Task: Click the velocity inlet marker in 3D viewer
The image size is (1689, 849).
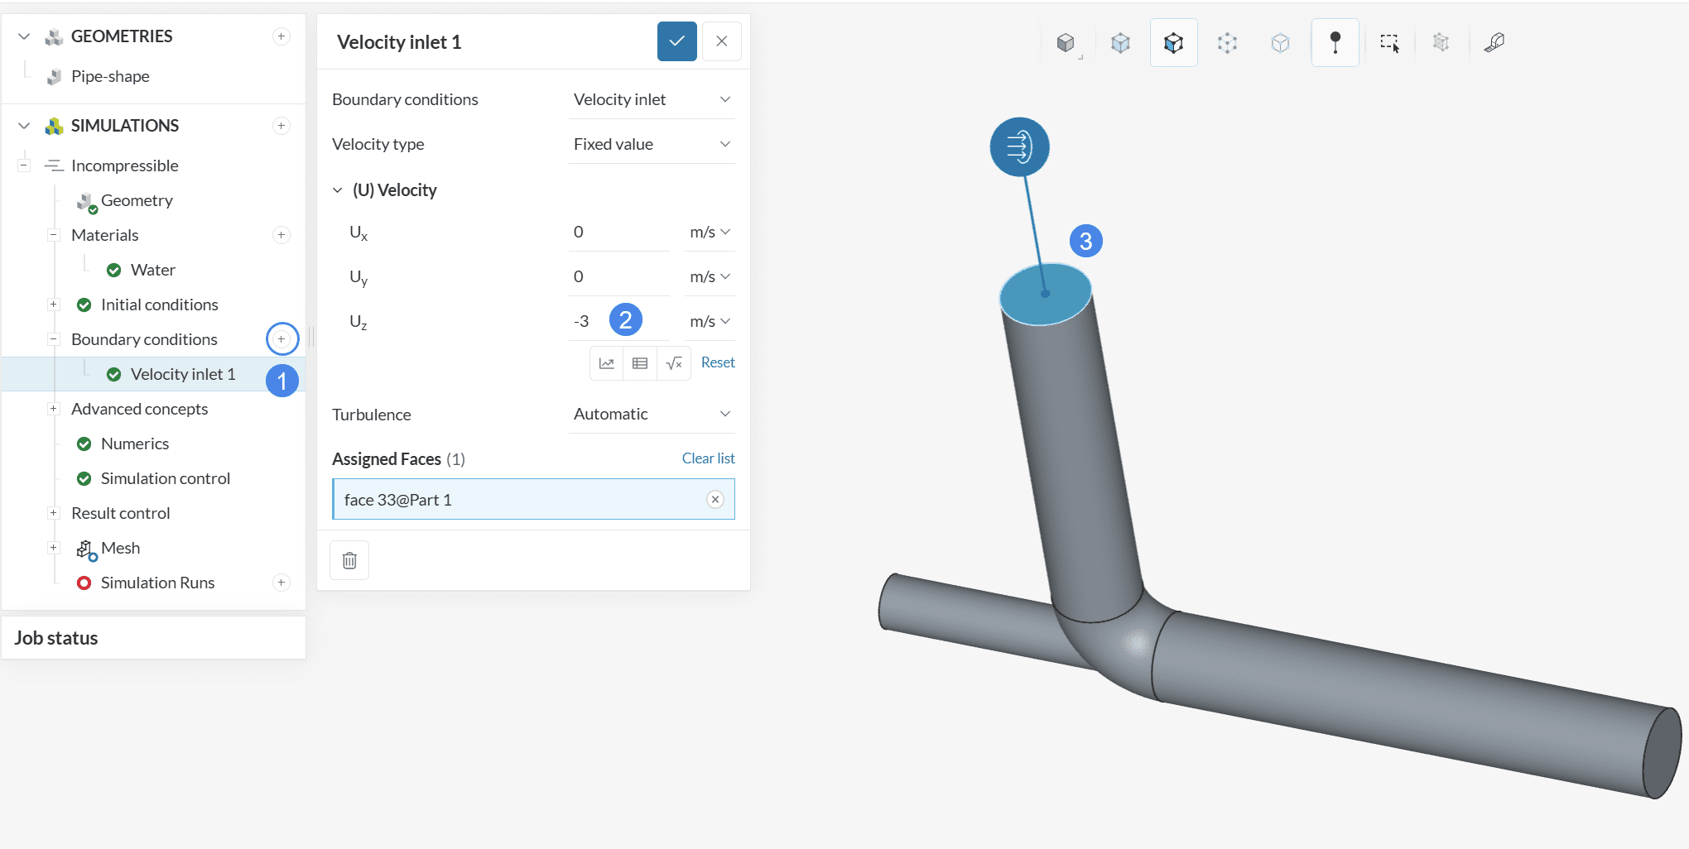Action: pos(1019,147)
